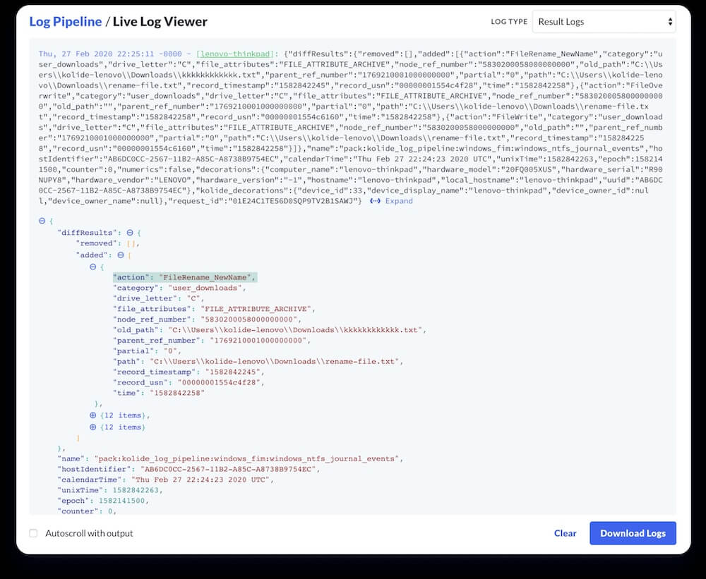
Task: Click the Expand link on the raw log entry
Action: (x=399, y=201)
